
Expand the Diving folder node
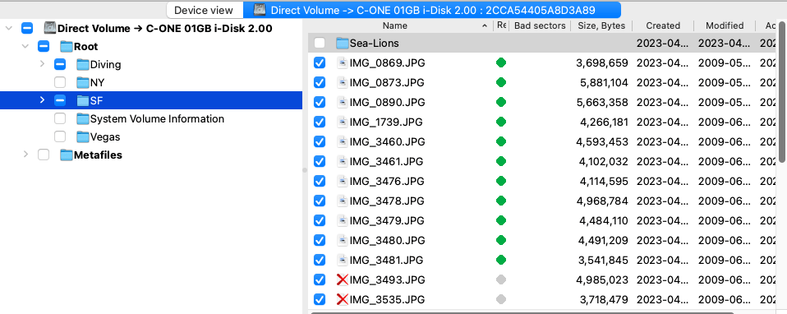[x=42, y=64]
